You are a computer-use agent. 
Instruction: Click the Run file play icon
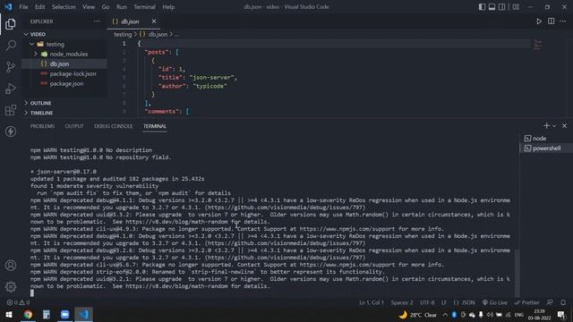(539, 21)
